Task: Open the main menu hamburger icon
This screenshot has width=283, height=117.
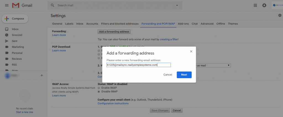Action: click(7, 6)
